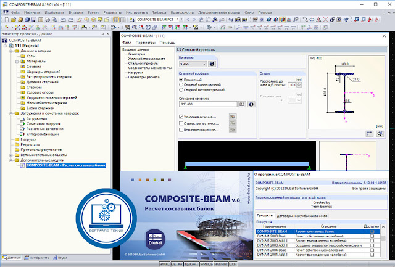Select Сварной симметричный profile option
Screen dimensions: 395x267
point(181,84)
